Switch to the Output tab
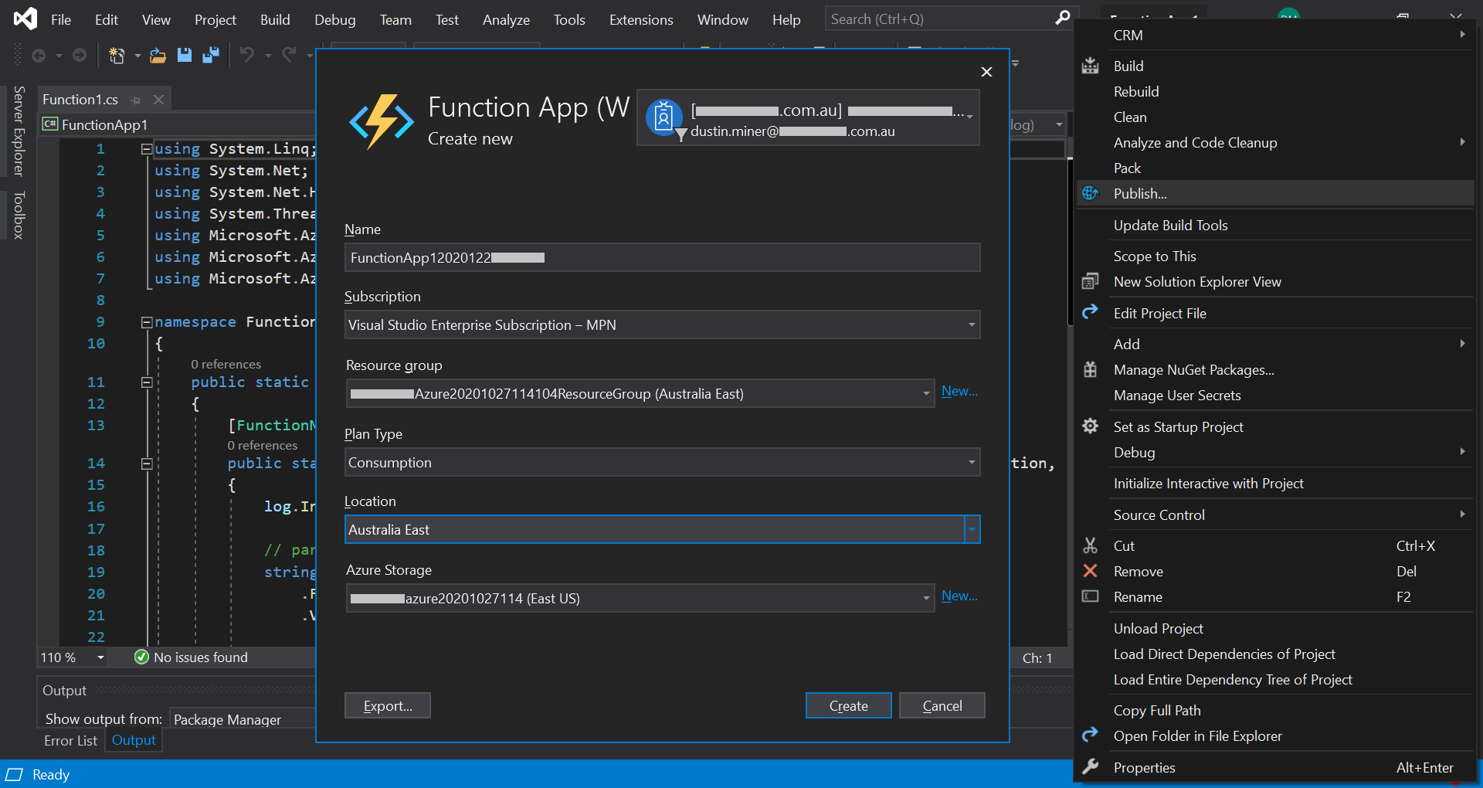 (x=134, y=740)
